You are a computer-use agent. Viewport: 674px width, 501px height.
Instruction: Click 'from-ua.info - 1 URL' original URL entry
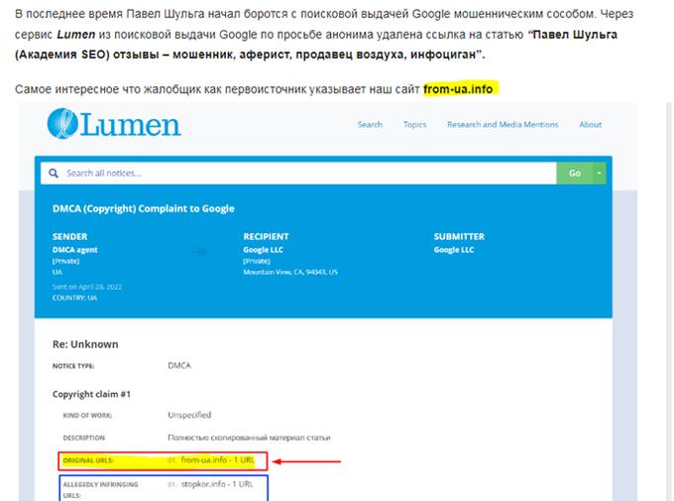click(x=217, y=460)
